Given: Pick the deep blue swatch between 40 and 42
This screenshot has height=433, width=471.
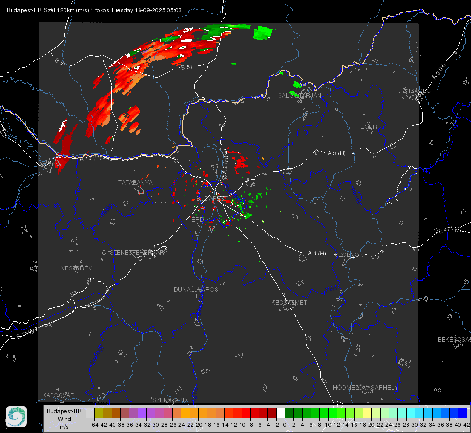Looking at the screenshot, I should [462, 413].
